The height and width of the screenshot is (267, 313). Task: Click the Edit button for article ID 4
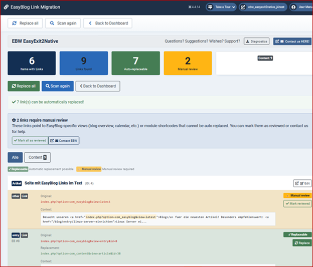tap(302, 183)
